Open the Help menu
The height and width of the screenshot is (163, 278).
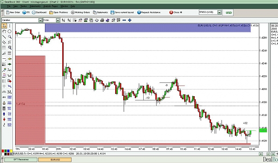tap(73, 6)
